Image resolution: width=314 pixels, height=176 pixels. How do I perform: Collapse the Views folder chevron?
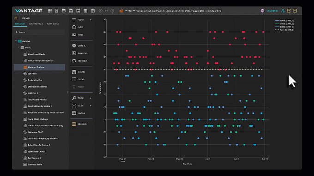click(x=18, y=47)
